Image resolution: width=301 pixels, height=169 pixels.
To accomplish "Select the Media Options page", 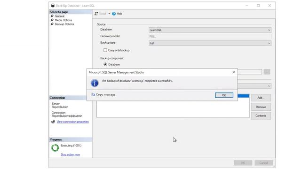I will tap(63, 20).
